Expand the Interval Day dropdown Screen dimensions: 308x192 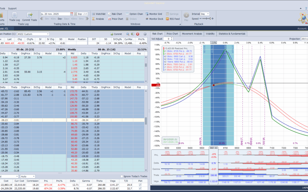coord(207,14)
